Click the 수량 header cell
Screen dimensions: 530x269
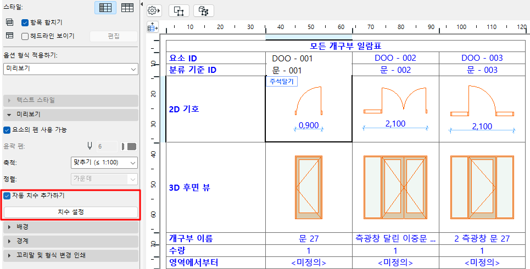(216, 251)
